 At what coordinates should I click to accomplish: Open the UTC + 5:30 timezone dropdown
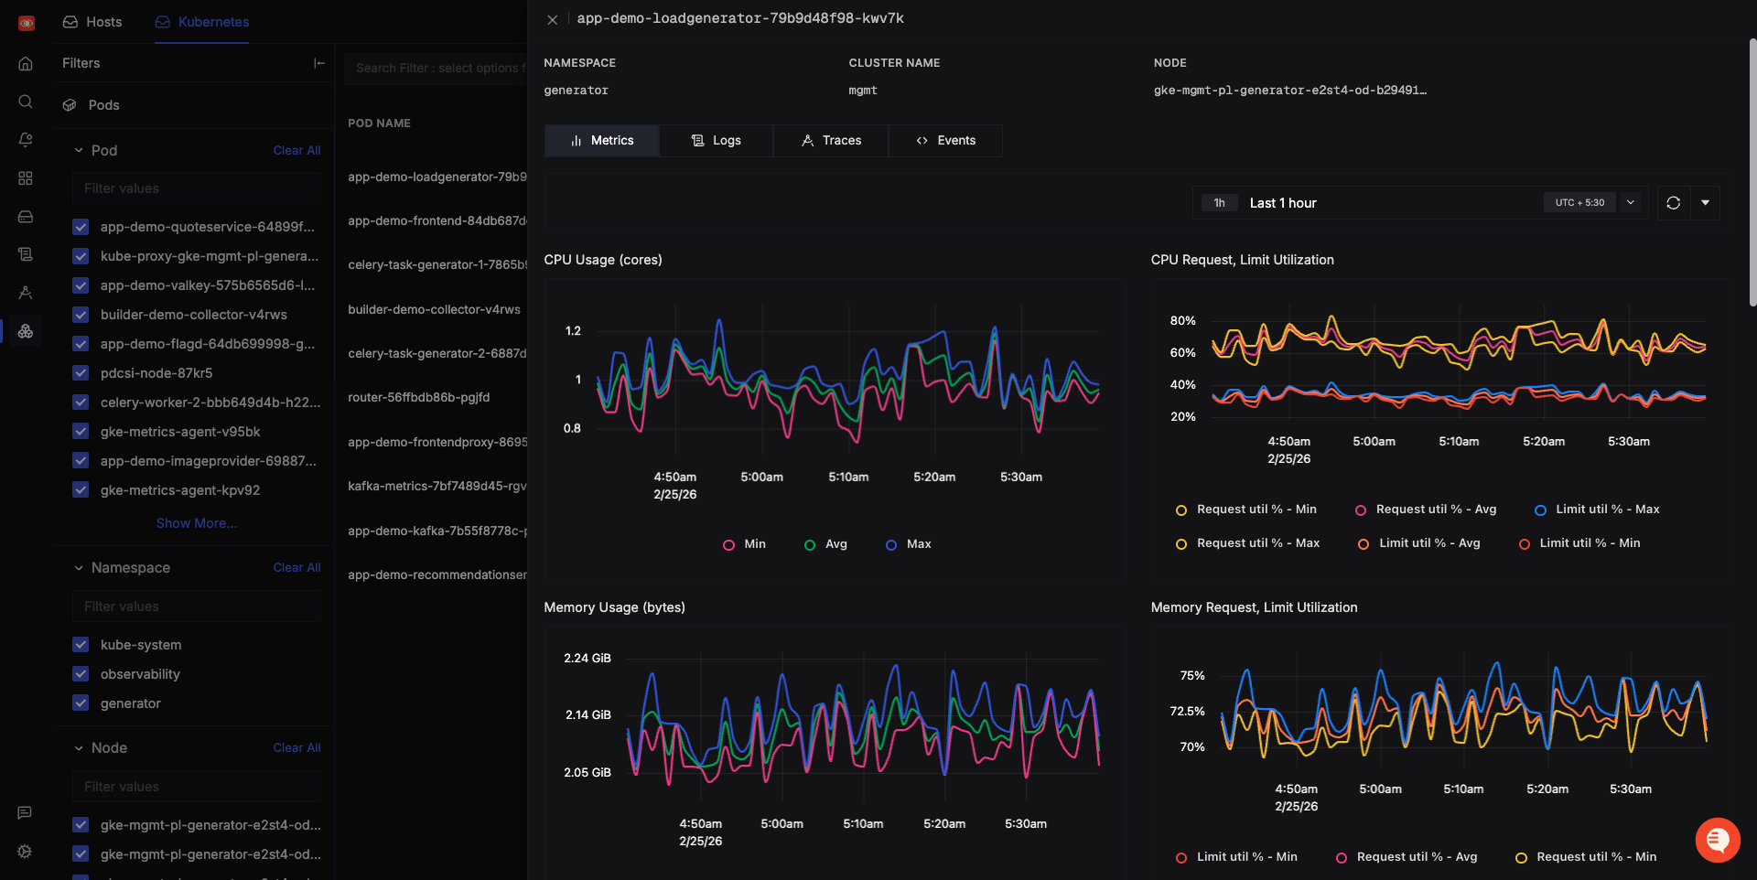1630,203
